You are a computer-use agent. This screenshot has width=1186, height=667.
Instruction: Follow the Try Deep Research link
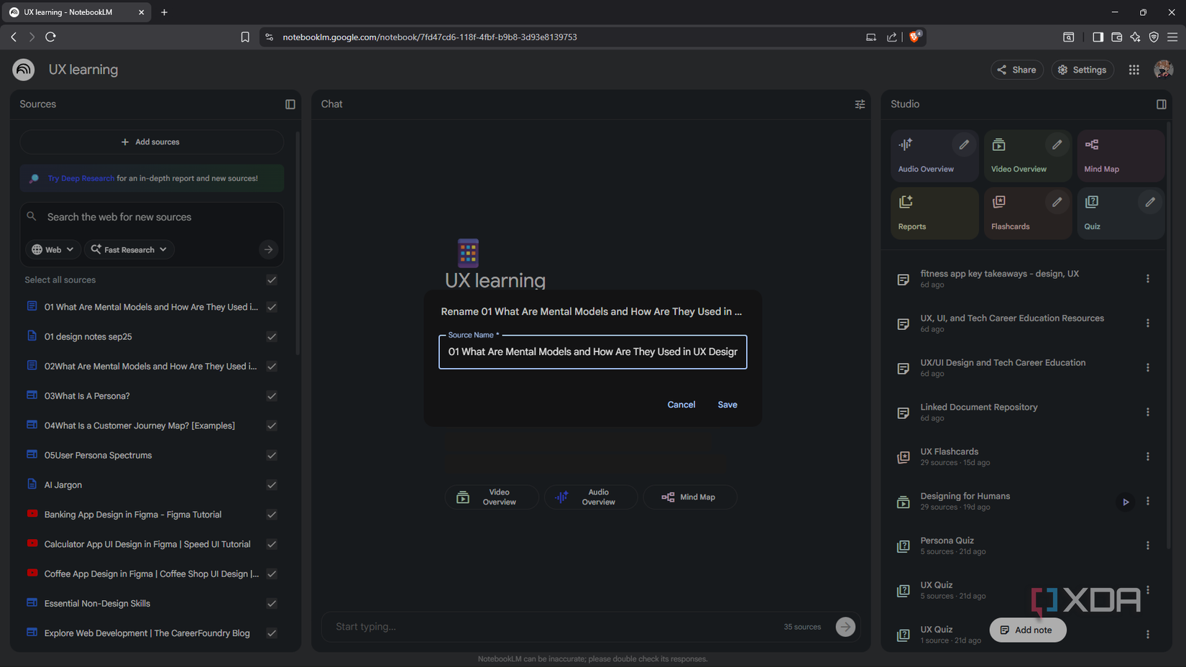tap(81, 178)
